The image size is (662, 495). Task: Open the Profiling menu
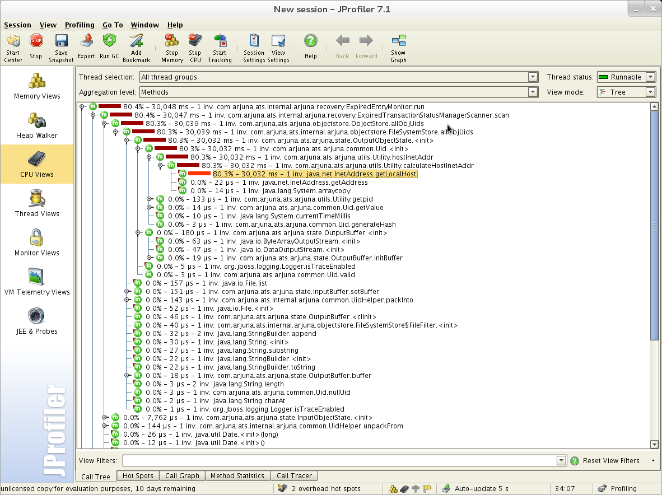point(80,25)
